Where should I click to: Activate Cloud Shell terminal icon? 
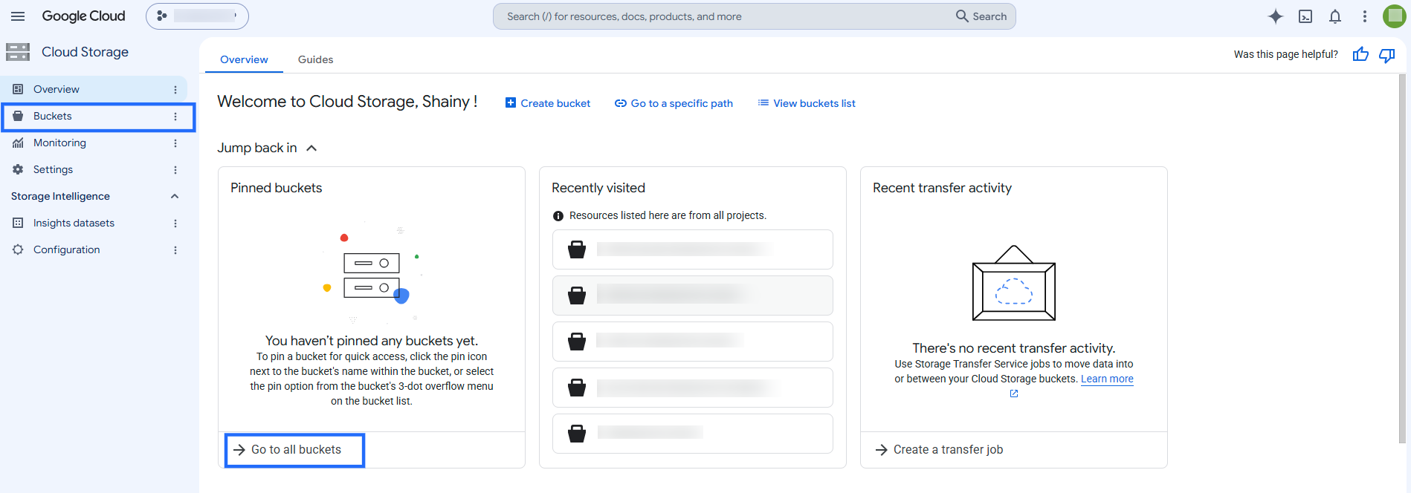pos(1305,16)
